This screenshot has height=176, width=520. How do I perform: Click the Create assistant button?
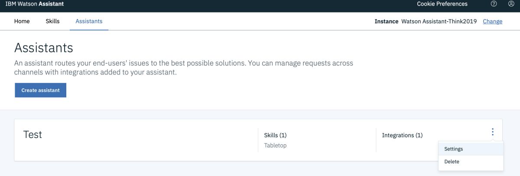[40, 90]
